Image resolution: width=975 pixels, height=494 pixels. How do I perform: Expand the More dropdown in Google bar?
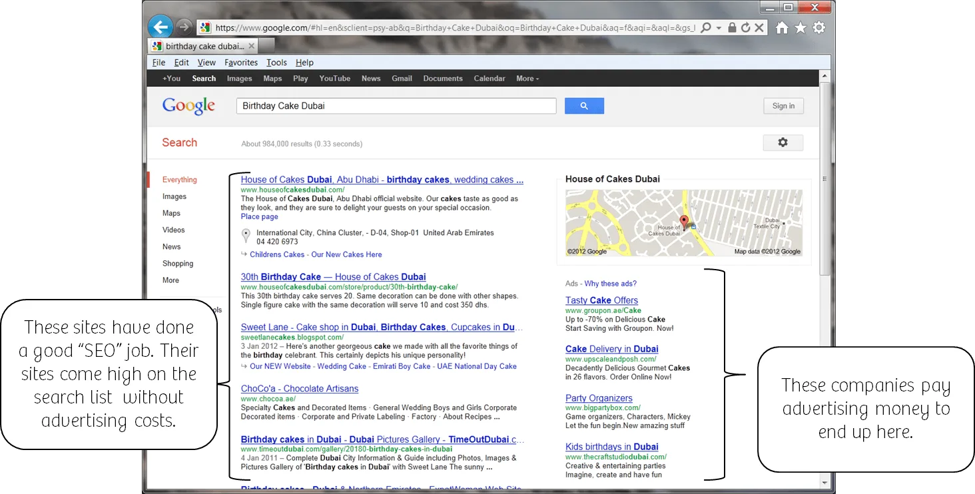click(x=527, y=79)
